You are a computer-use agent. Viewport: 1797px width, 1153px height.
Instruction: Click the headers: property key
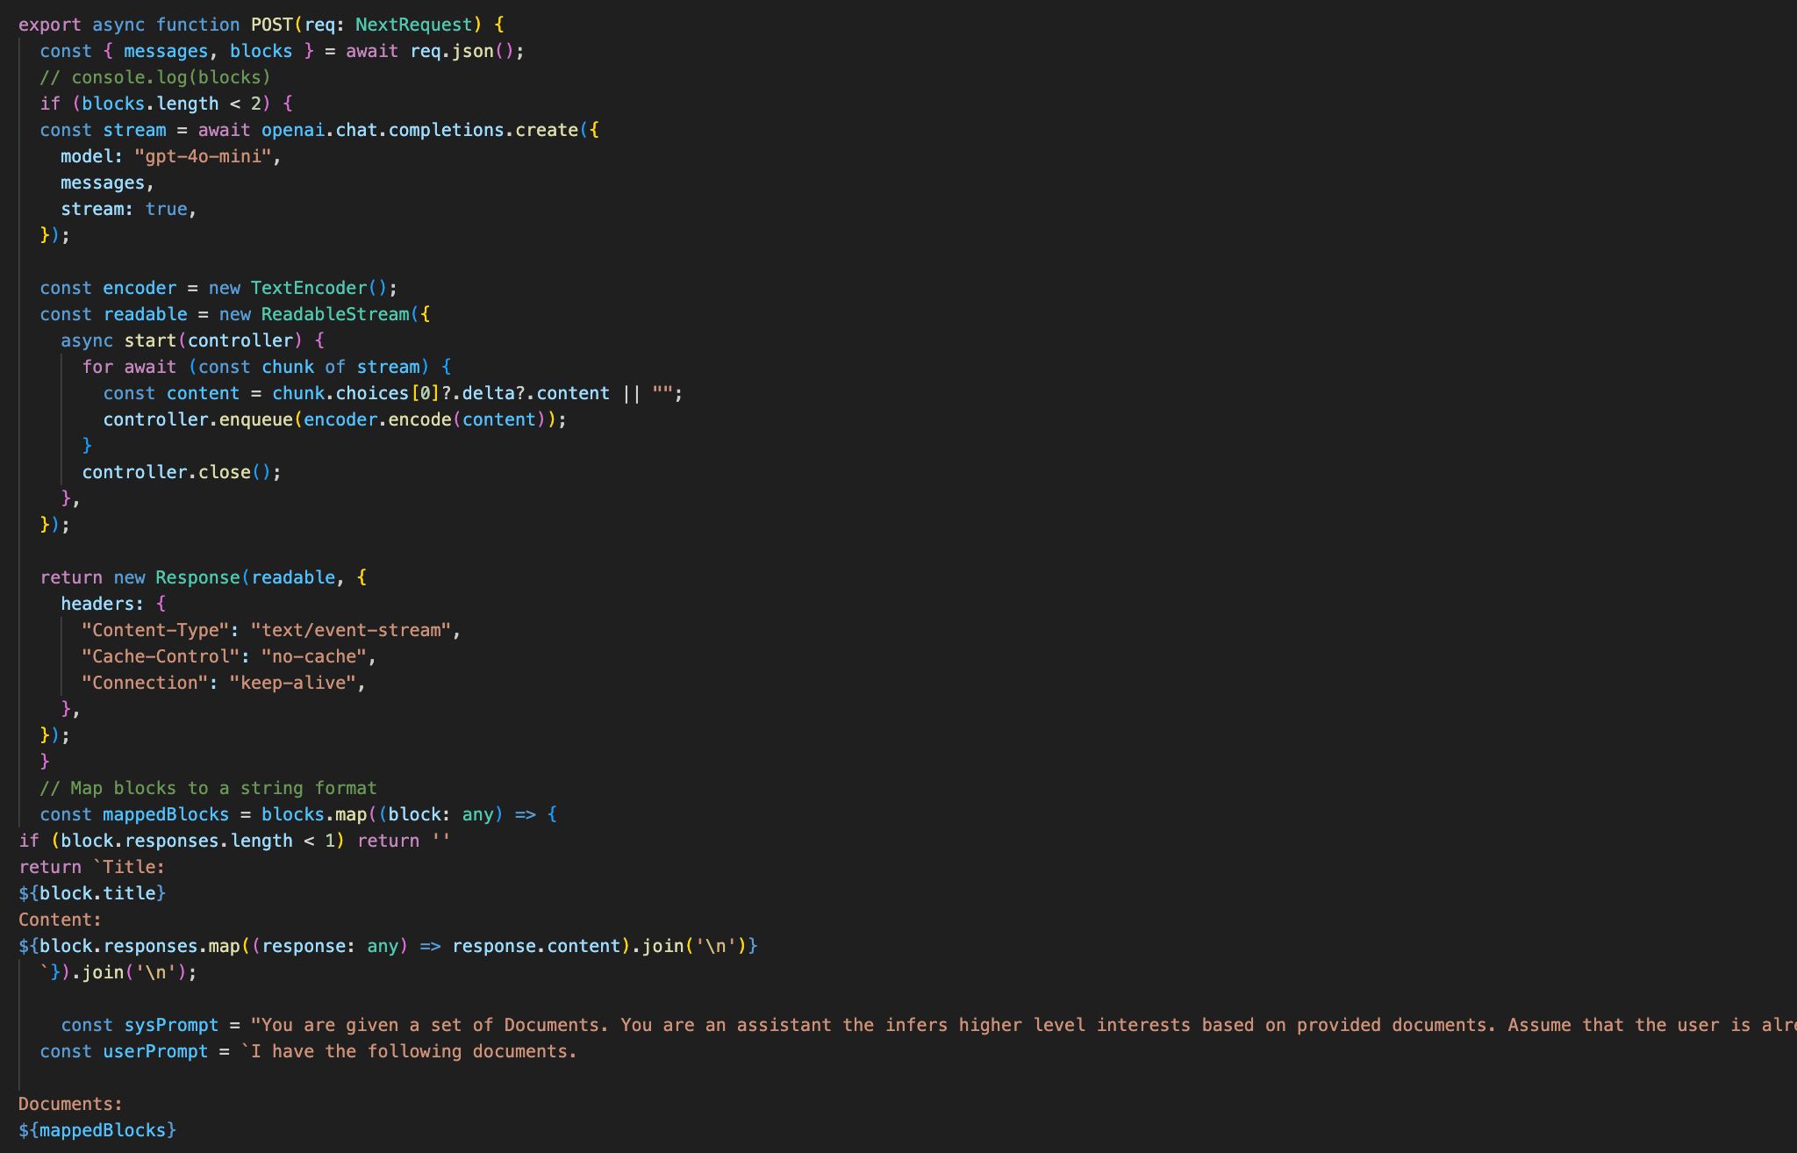pyautogui.click(x=103, y=604)
